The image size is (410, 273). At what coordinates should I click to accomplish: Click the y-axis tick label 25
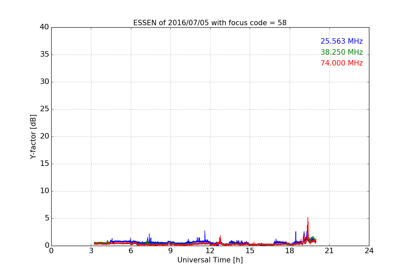[44, 109]
